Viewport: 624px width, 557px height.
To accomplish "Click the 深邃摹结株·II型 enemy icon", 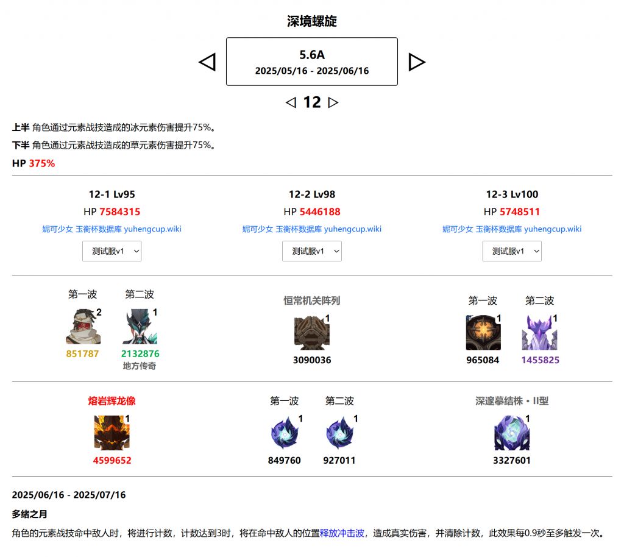I will [512, 433].
